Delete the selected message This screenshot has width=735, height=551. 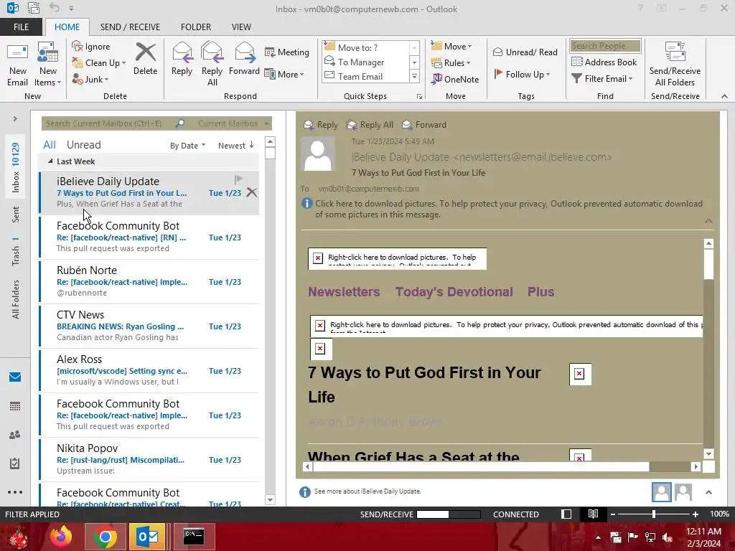145,59
